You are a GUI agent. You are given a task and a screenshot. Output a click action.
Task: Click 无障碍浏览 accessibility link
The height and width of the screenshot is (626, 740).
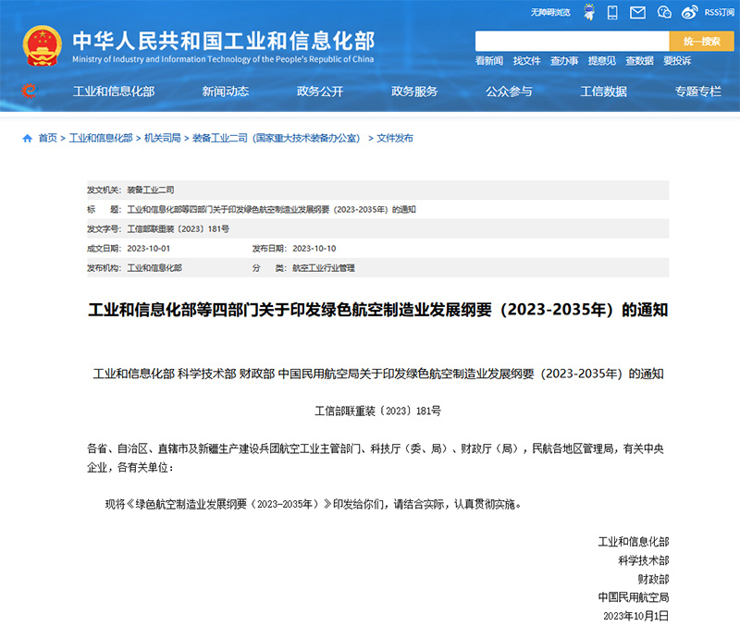(x=550, y=12)
